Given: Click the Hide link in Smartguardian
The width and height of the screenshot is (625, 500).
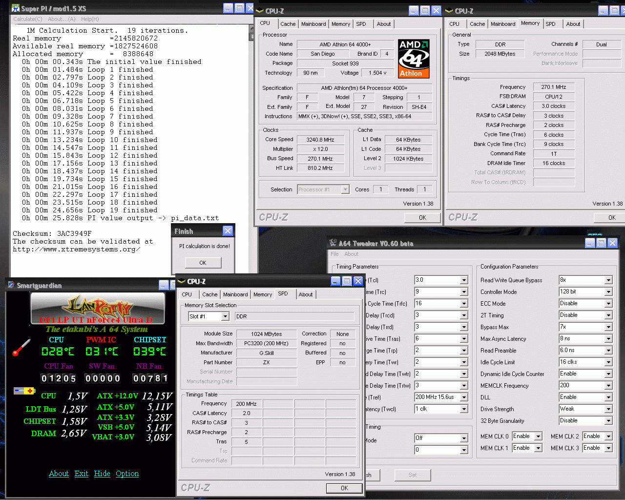Looking at the screenshot, I should click(102, 474).
